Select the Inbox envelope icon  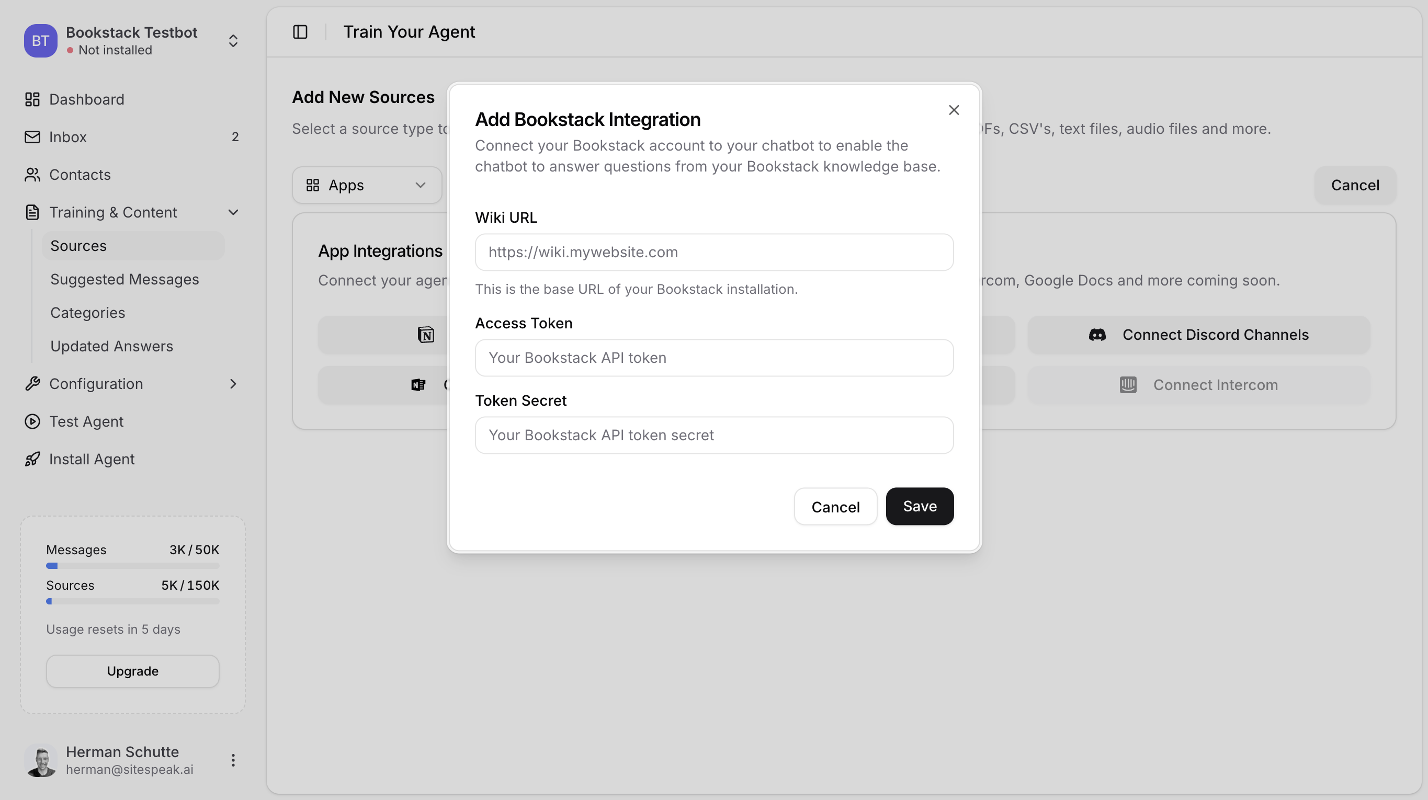(32, 137)
